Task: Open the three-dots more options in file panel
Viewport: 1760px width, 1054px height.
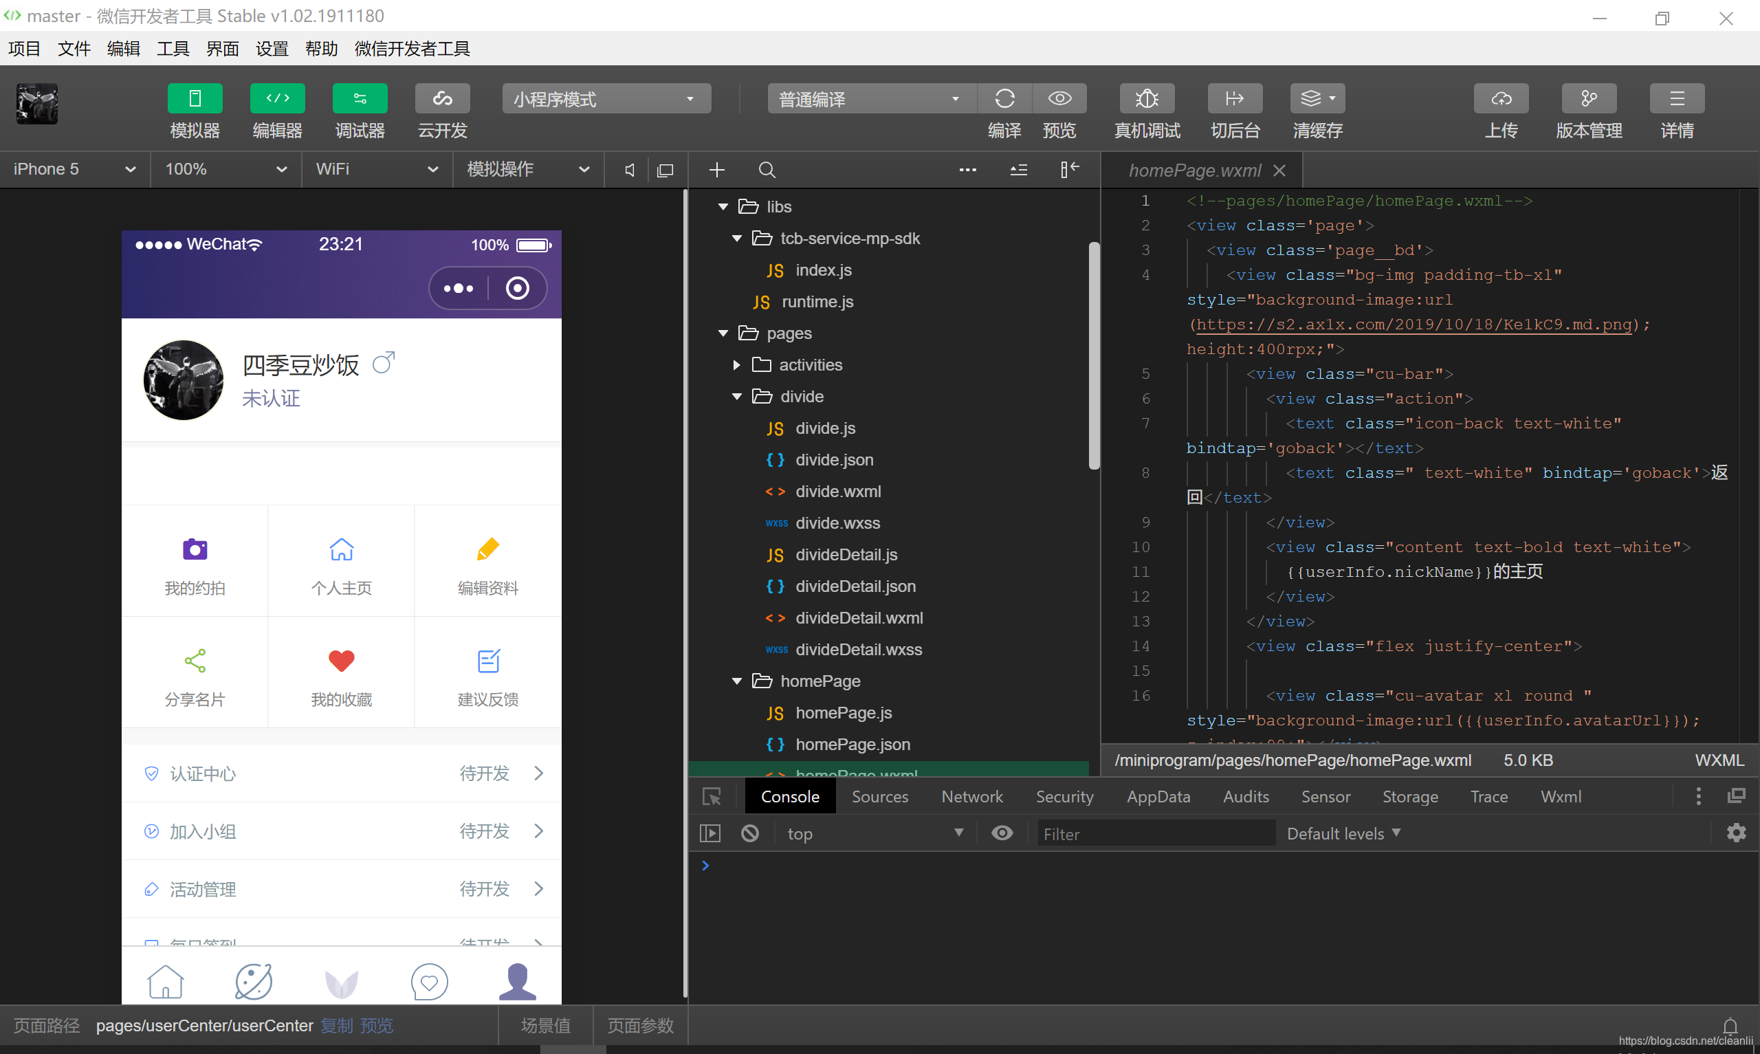Action: click(x=968, y=170)
